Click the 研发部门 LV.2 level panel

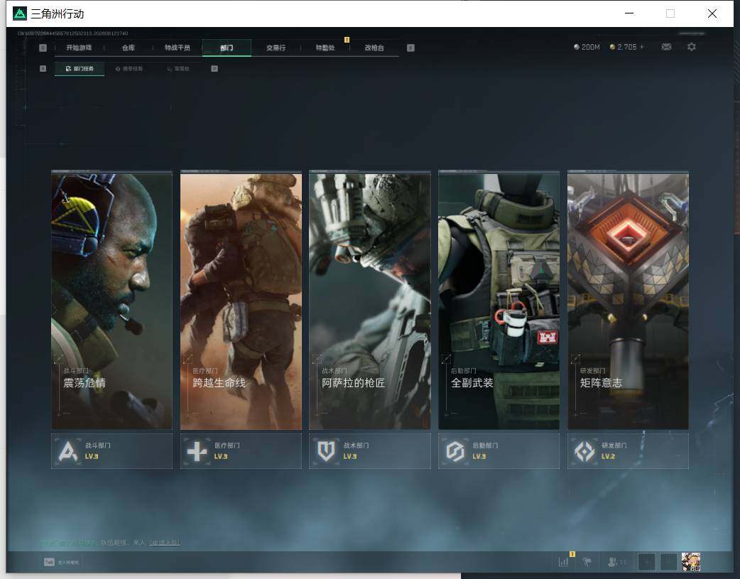coord(629,451)
